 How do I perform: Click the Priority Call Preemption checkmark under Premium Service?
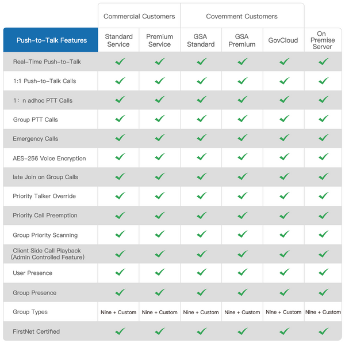coord(160,215)
